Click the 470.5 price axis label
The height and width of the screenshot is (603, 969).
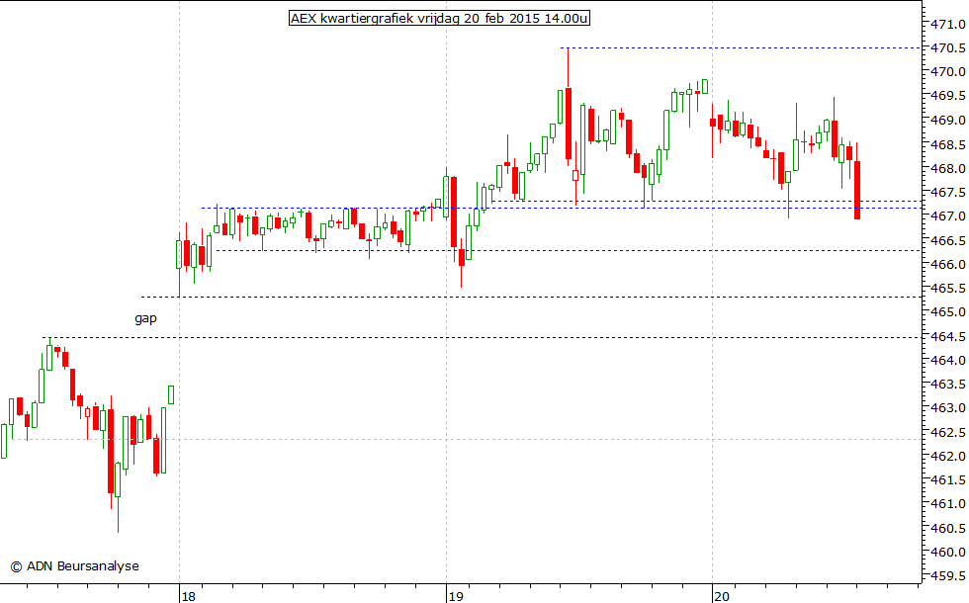948,48
